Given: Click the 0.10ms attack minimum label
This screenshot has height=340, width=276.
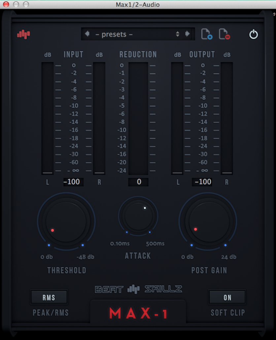Looking at the screenshot, I should tap(120, 244).
